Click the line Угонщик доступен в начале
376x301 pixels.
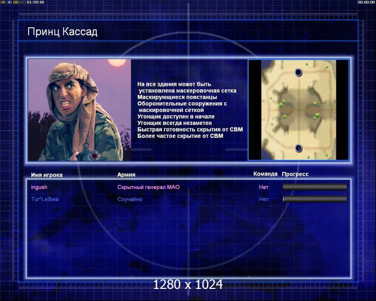[x=176, y=117]
